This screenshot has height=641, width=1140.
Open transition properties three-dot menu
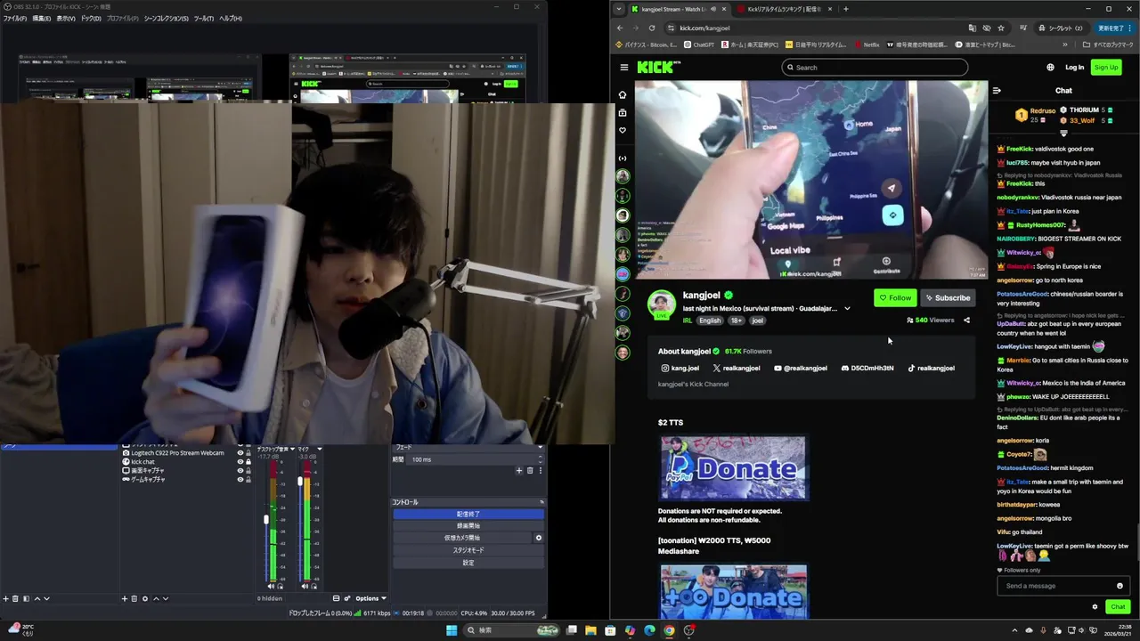[541, 470]
